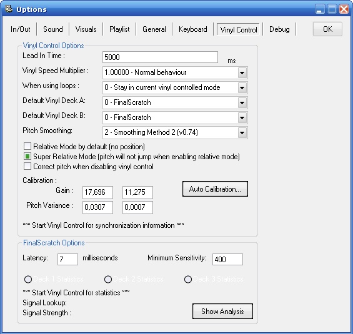
Task: Select the Minimum Sensitivity field
Action: click(x=227, y=259)
